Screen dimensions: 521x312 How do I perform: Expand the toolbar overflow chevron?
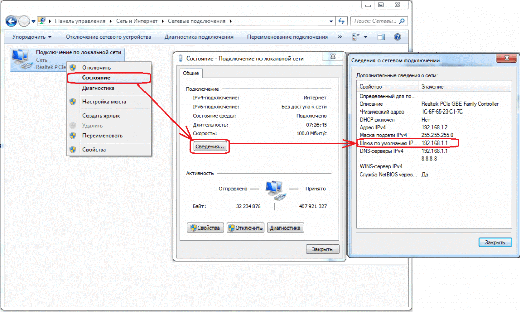(340, 37)
